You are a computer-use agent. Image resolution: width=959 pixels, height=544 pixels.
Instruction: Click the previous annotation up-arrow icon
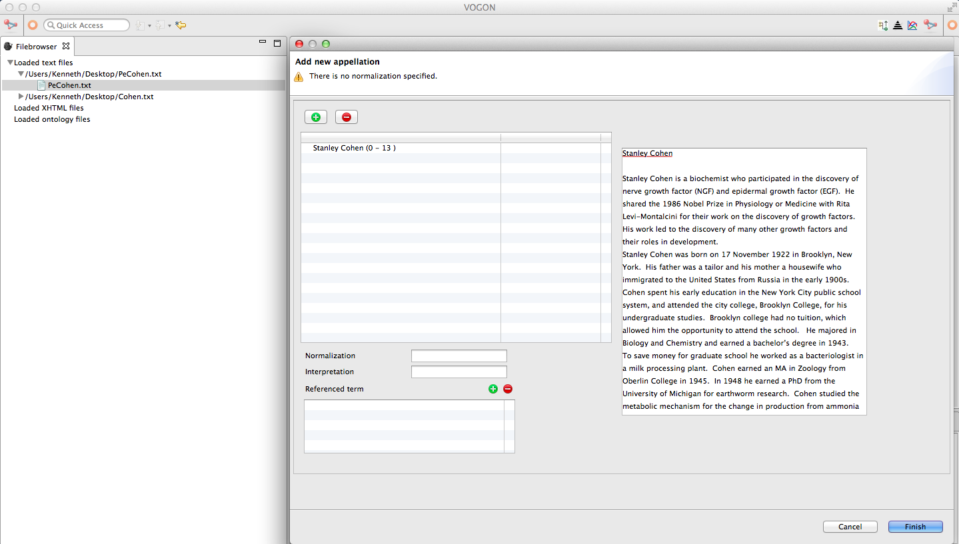[160, 25]
